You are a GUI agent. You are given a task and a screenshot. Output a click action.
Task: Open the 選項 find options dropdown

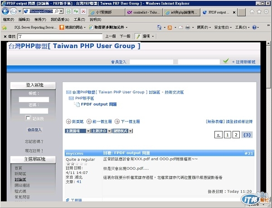148,36
